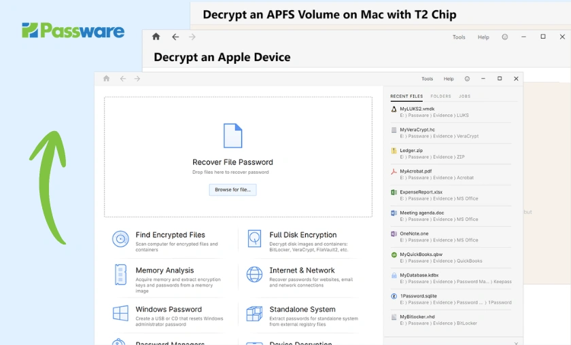Click smiley icon in Decrypt an Apple Device window

[504, 37]
